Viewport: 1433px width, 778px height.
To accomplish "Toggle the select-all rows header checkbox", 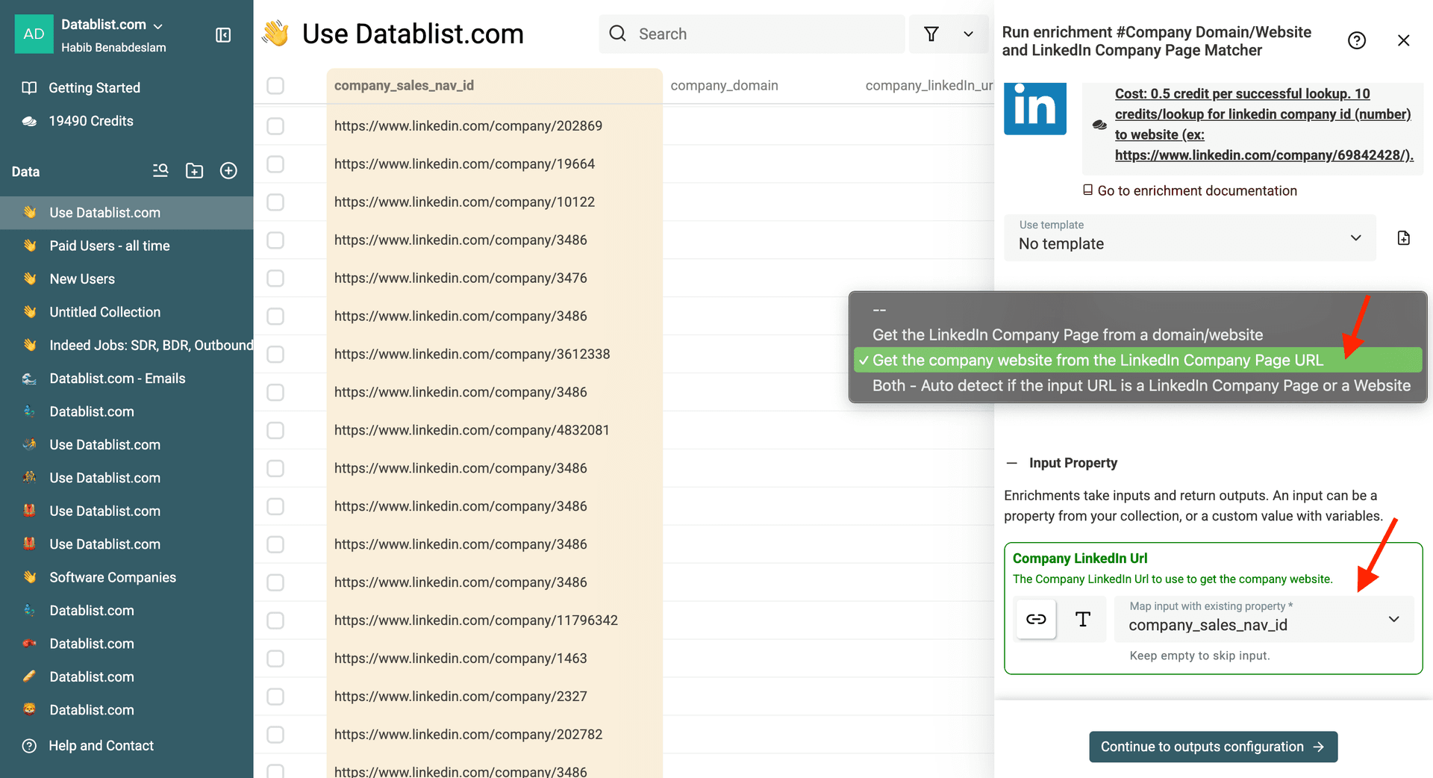I will [x=275, y=86].
